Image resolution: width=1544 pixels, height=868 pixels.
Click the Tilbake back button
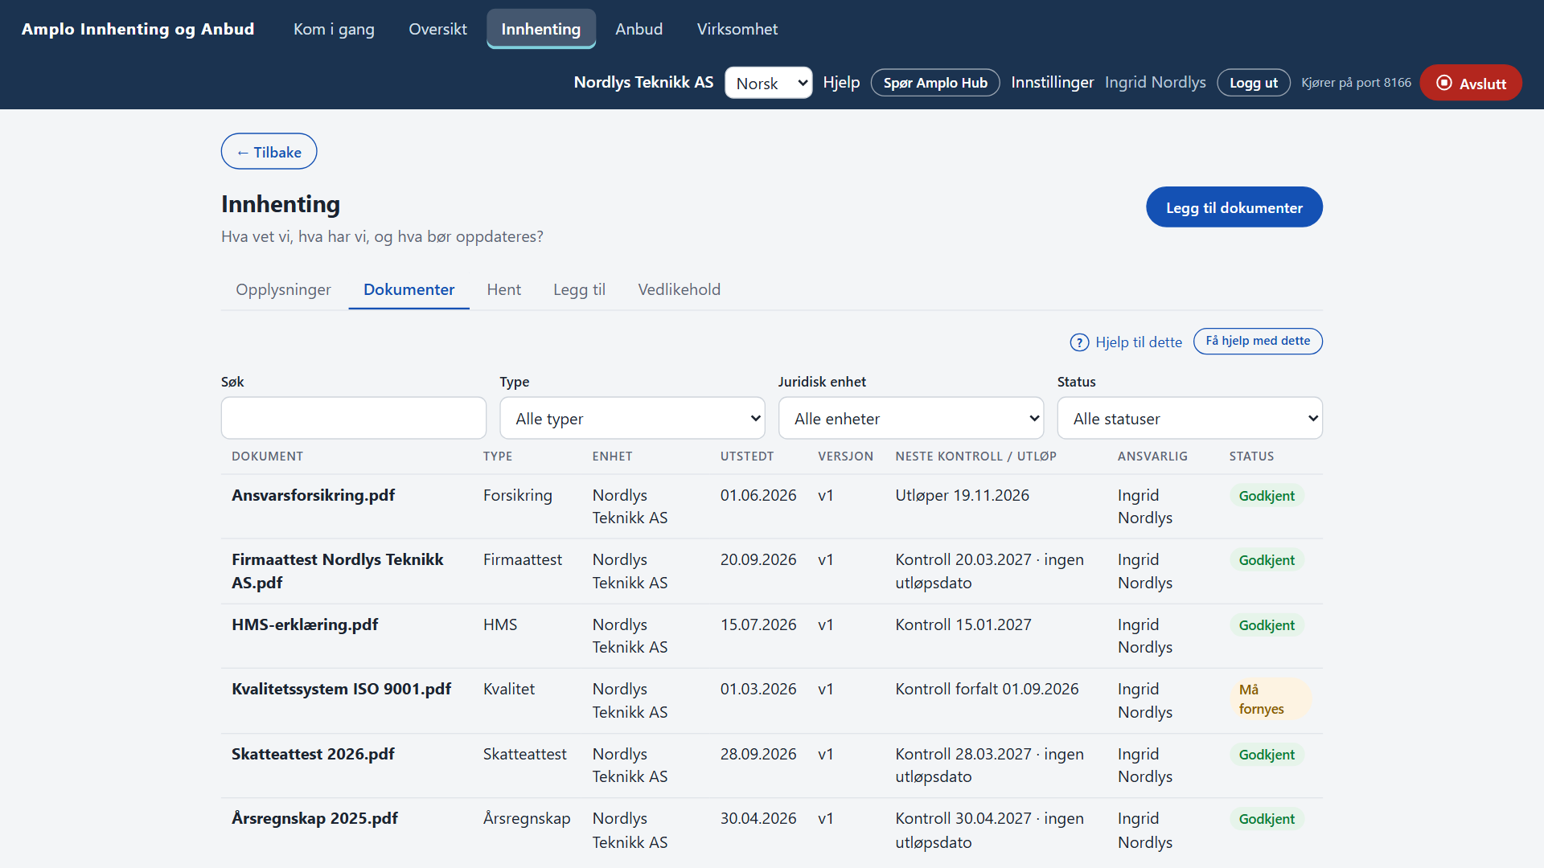click(269, 152)
